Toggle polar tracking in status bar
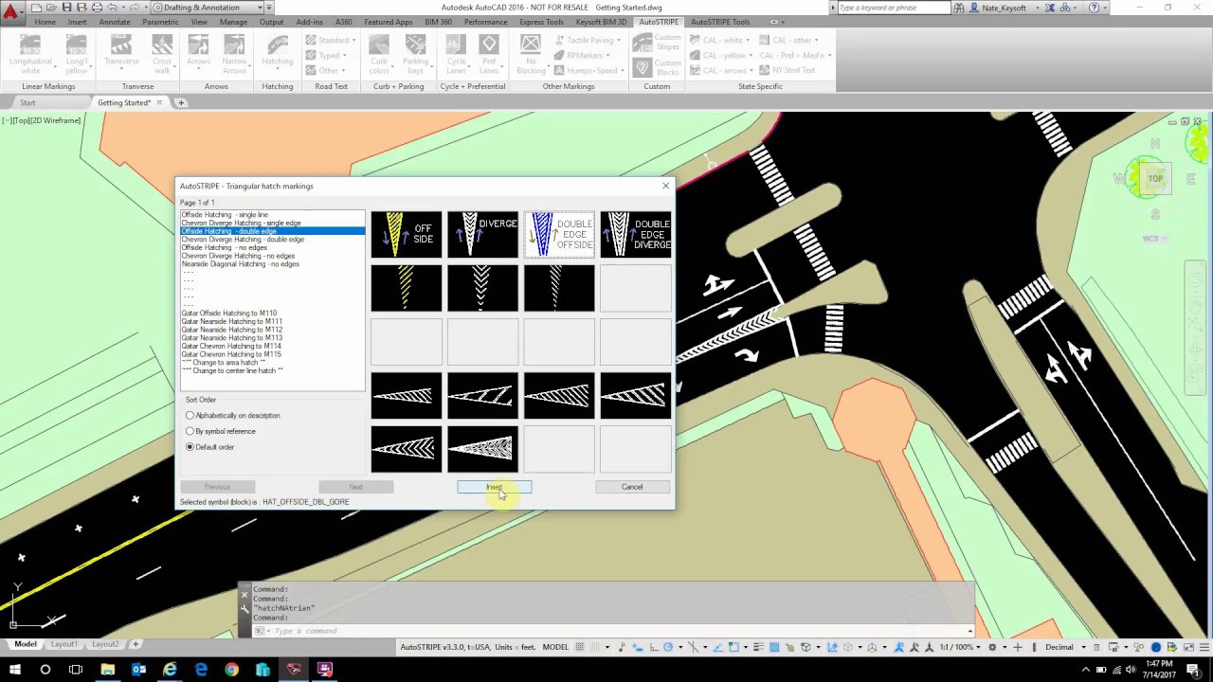The height and width of the screenshot is (682, 1213). tap(668, 648)
